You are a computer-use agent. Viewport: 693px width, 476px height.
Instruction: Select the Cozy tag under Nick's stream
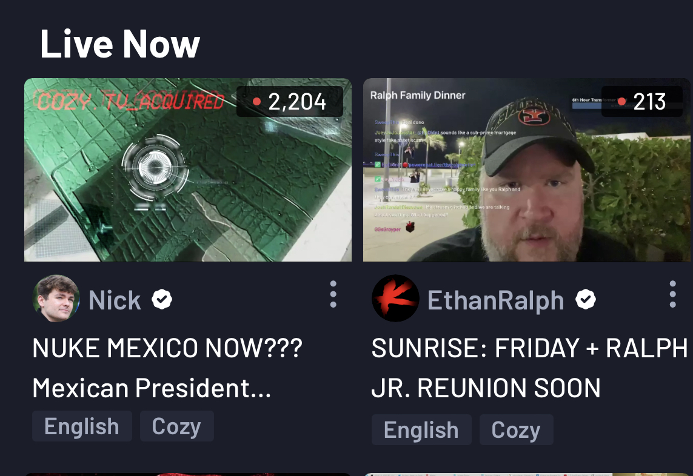pos(177,426)
